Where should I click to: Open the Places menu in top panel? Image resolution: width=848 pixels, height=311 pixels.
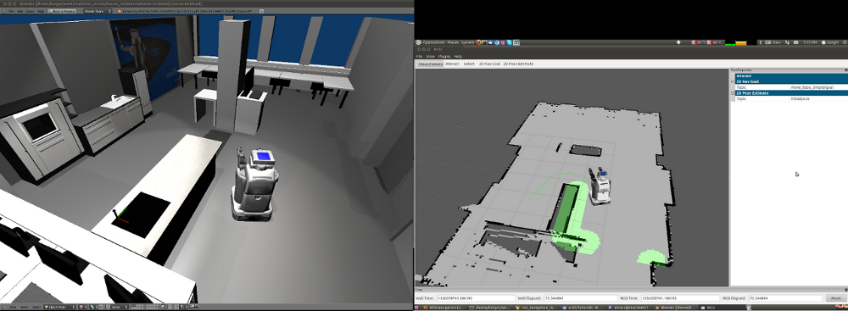[453, 42]
